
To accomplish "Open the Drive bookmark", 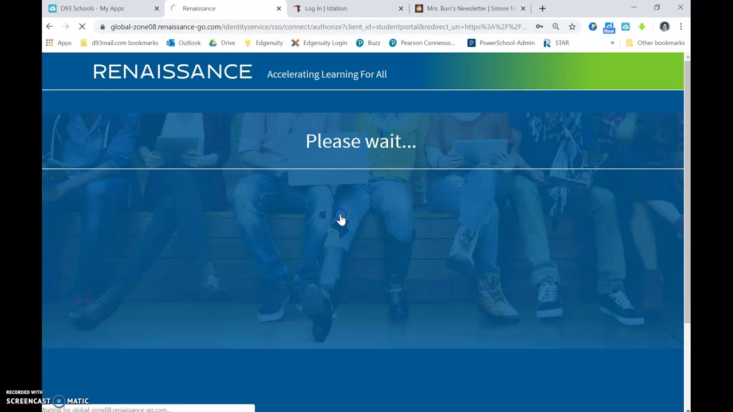I will click(x=222, y=43).
